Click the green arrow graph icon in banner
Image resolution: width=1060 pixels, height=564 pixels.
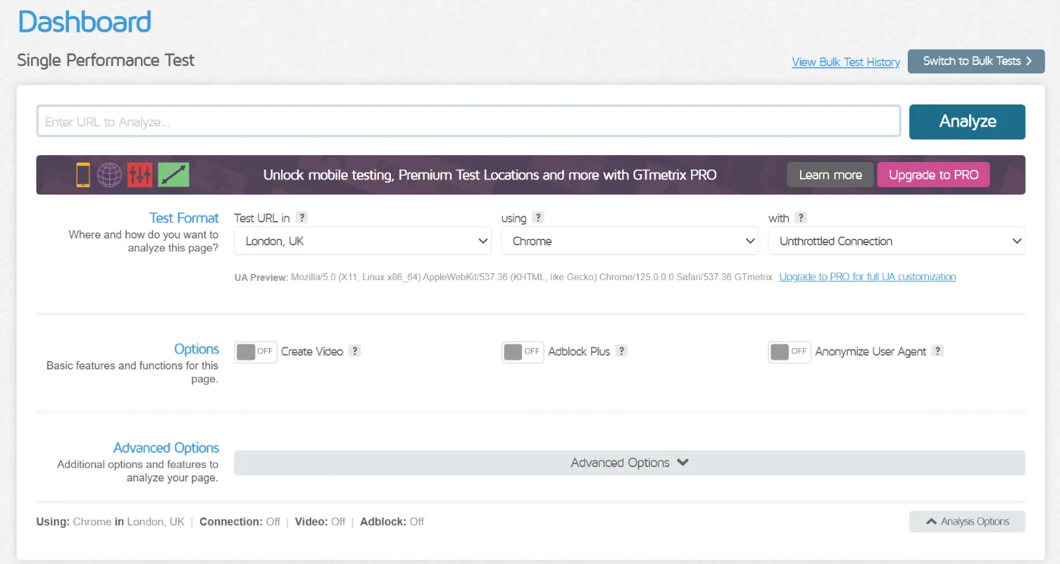pos(174,175)
